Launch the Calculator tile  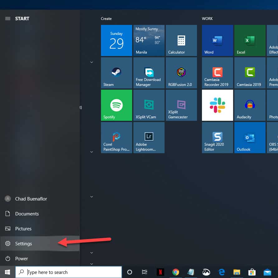[181, 40]
